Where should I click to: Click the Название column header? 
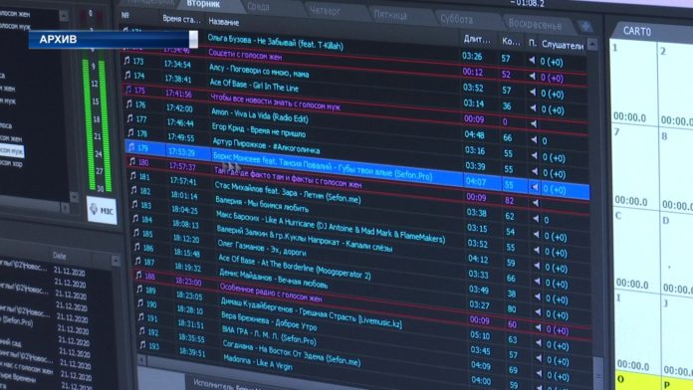pyautogui.click(x=224, y=22)
